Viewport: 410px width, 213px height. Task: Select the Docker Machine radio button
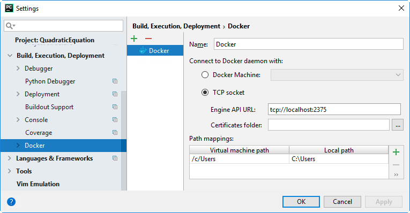pyautogui.click(x=205, y=75)
